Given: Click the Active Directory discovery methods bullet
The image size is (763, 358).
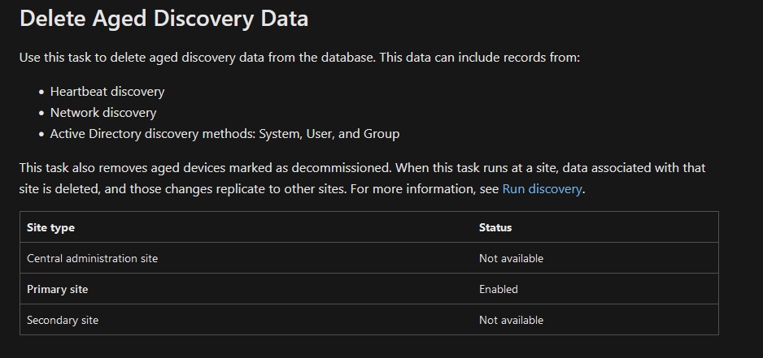Looking at the screenshot, I should (225, 134).
